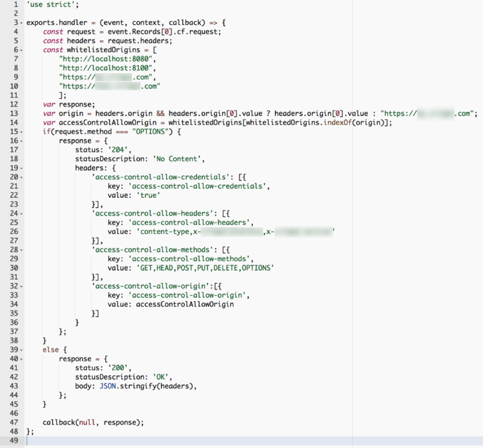Collapse the whitelistedOrigins array on line 6
Image resolution: width=483 pixels, height=448 pixels.
pyautogui.click(x=21, y=50)
